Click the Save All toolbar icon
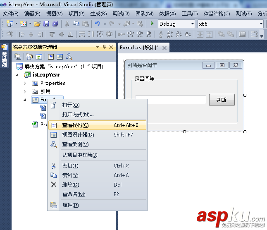 point(55,24)
